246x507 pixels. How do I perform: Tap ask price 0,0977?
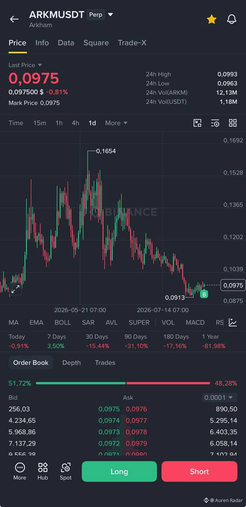(x=136, y=421)
